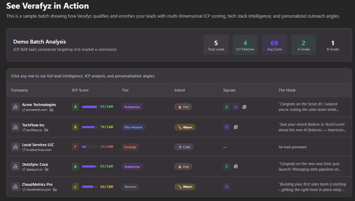Click the news signal icon for TechFlow Inc
The width and height of the screenshot is (355, 201).
click(x=236, y=127)
